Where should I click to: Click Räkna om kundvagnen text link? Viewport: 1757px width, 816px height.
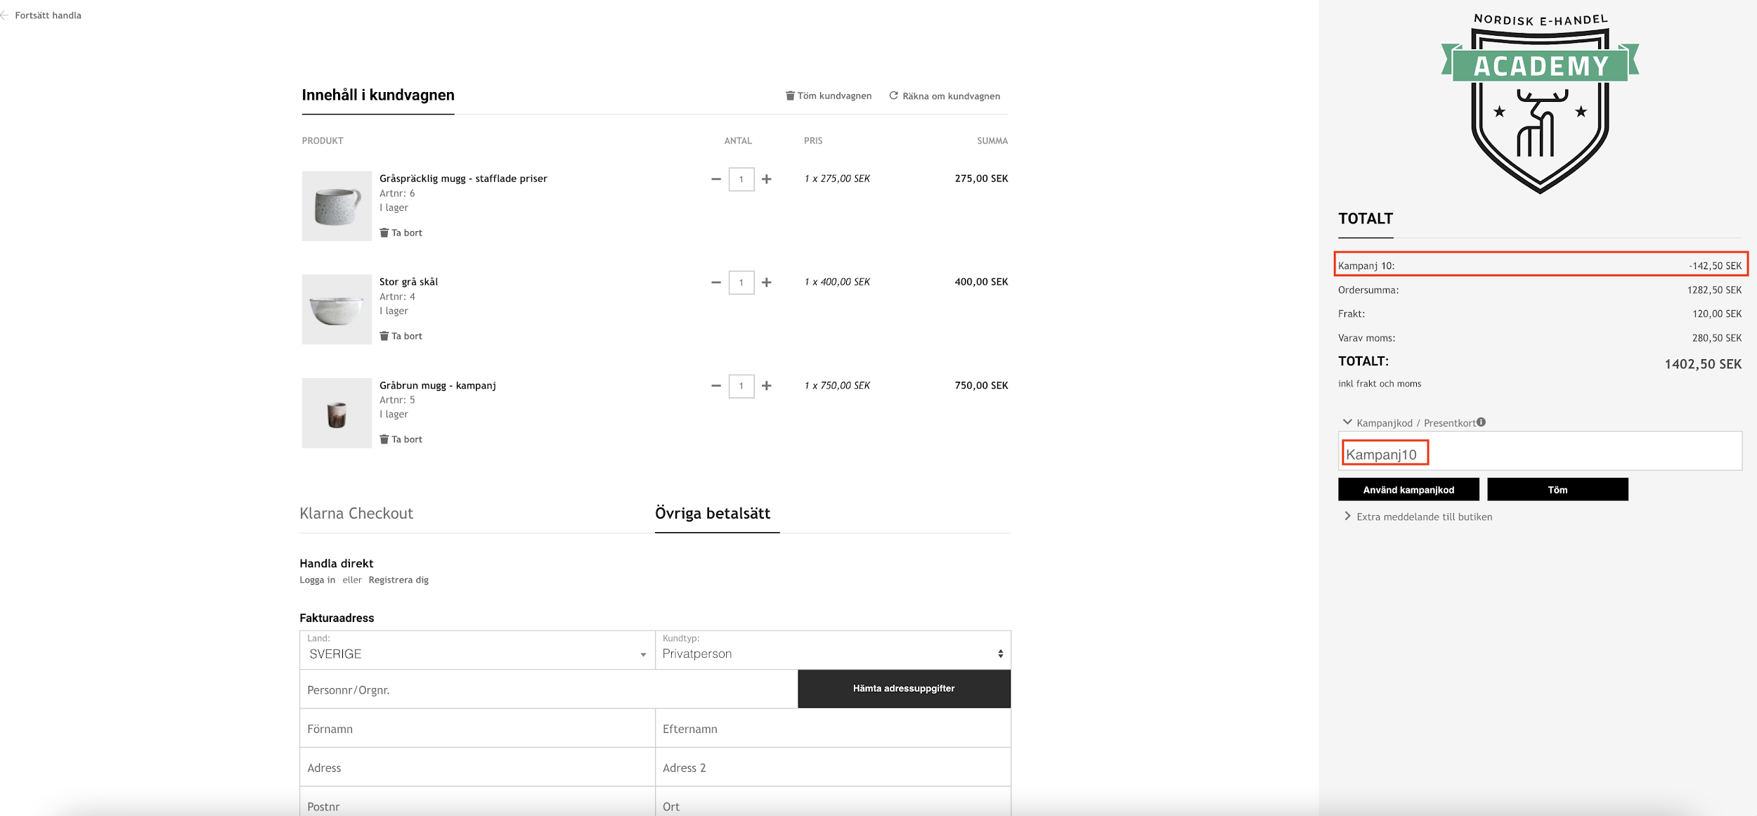click(x=951, y=96)
